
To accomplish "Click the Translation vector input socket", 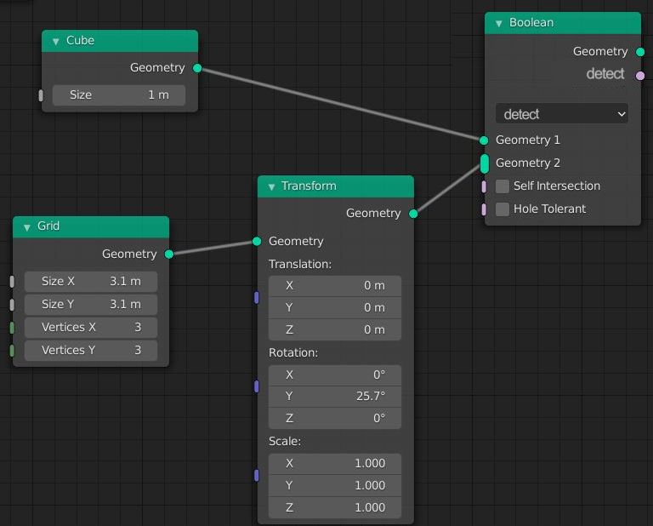I will point(257,298).
